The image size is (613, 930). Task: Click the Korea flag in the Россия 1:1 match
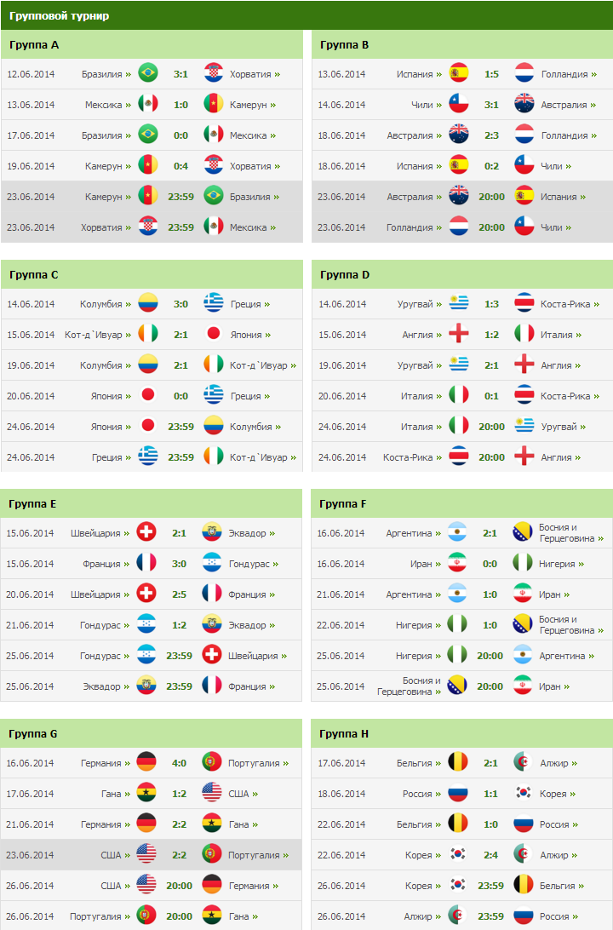pos(523,794)
